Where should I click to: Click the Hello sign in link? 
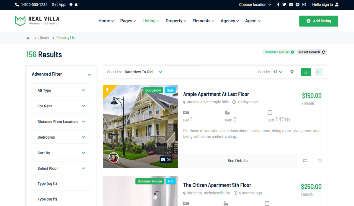(322, 5)
